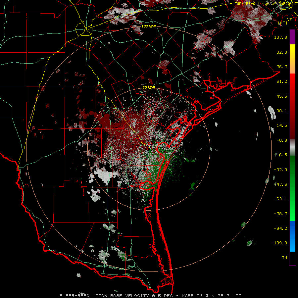Click the [KT] units label

coord(282,23)
